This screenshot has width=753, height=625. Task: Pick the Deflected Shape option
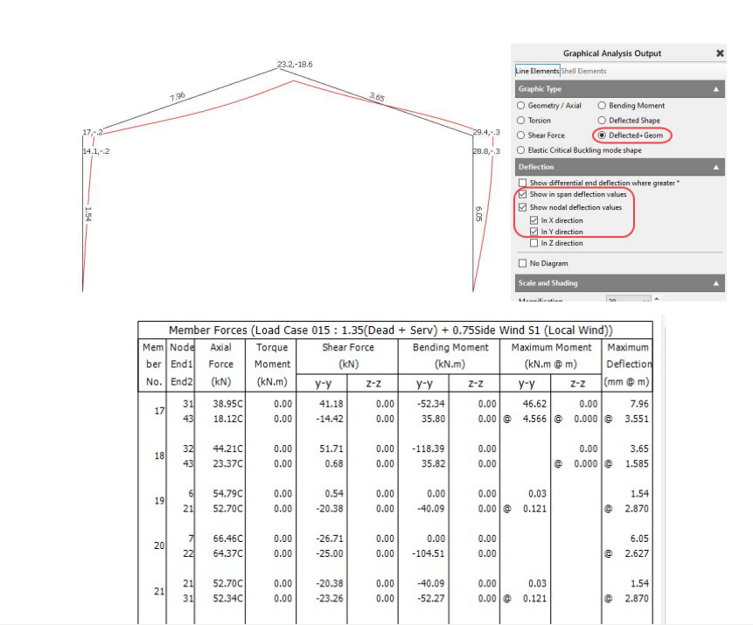coord(602,121)
